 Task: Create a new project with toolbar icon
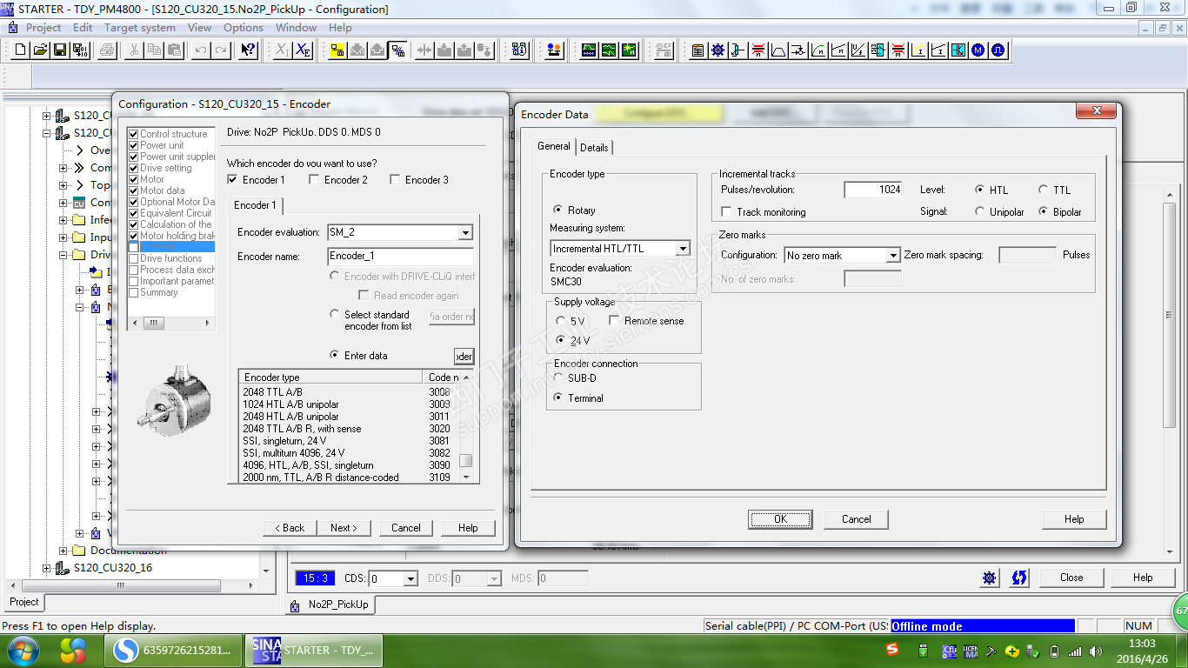(x=21, y=50)
